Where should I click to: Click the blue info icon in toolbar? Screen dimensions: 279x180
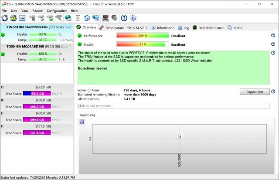click(133, 18)
